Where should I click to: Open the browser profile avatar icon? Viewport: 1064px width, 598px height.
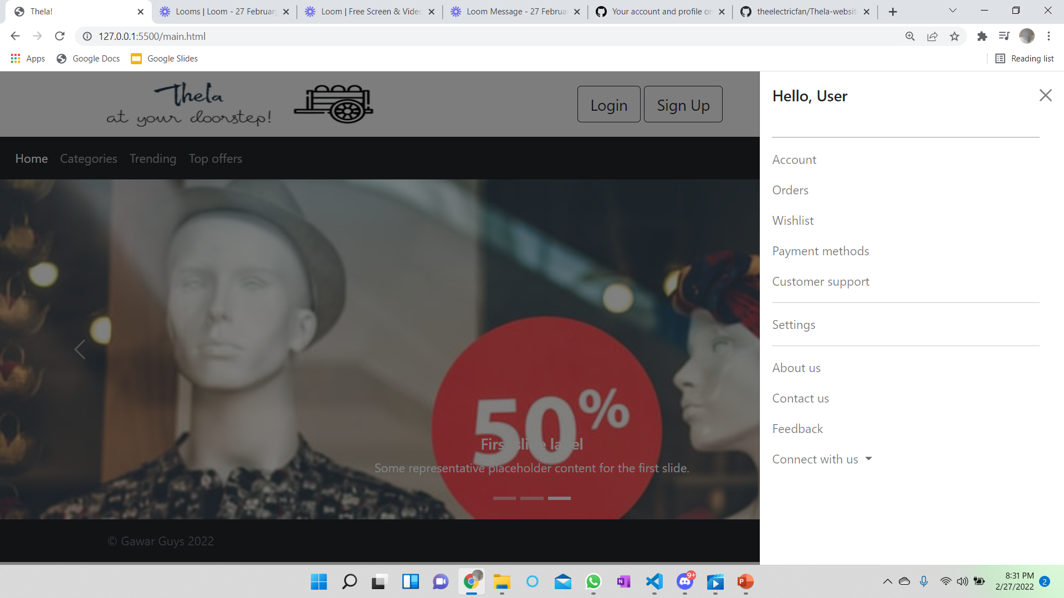(x=1027, y=36)
